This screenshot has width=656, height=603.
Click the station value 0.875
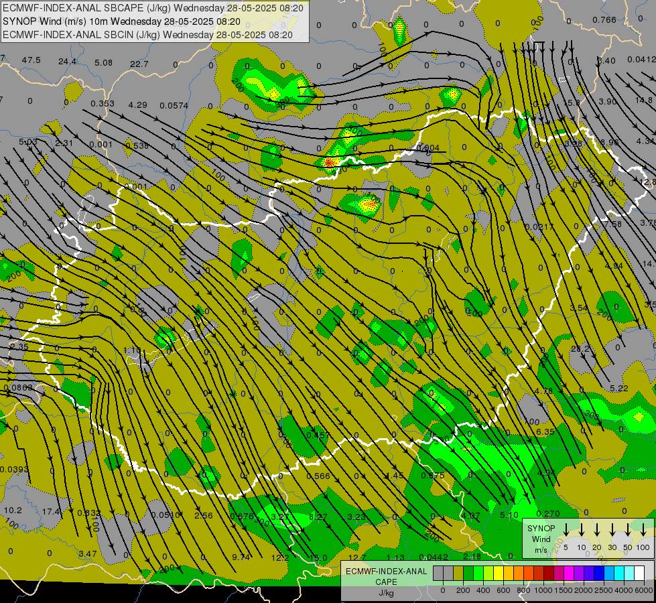point(433,475)
